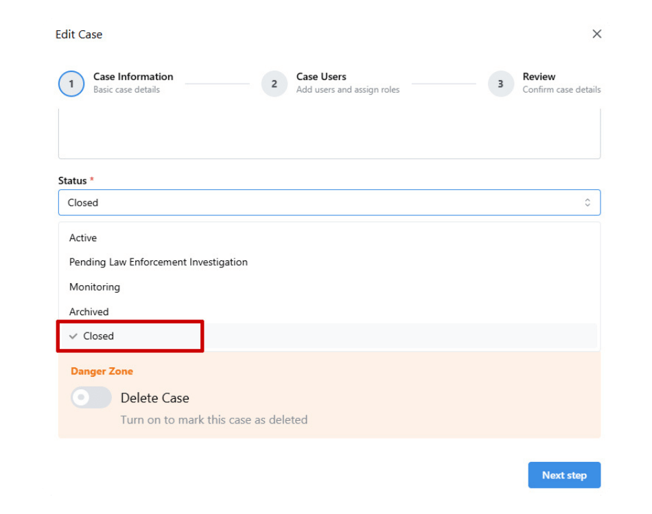Screen dimensions: 652x514
Task: Switch to Case Users step
Action: [321, 77]
